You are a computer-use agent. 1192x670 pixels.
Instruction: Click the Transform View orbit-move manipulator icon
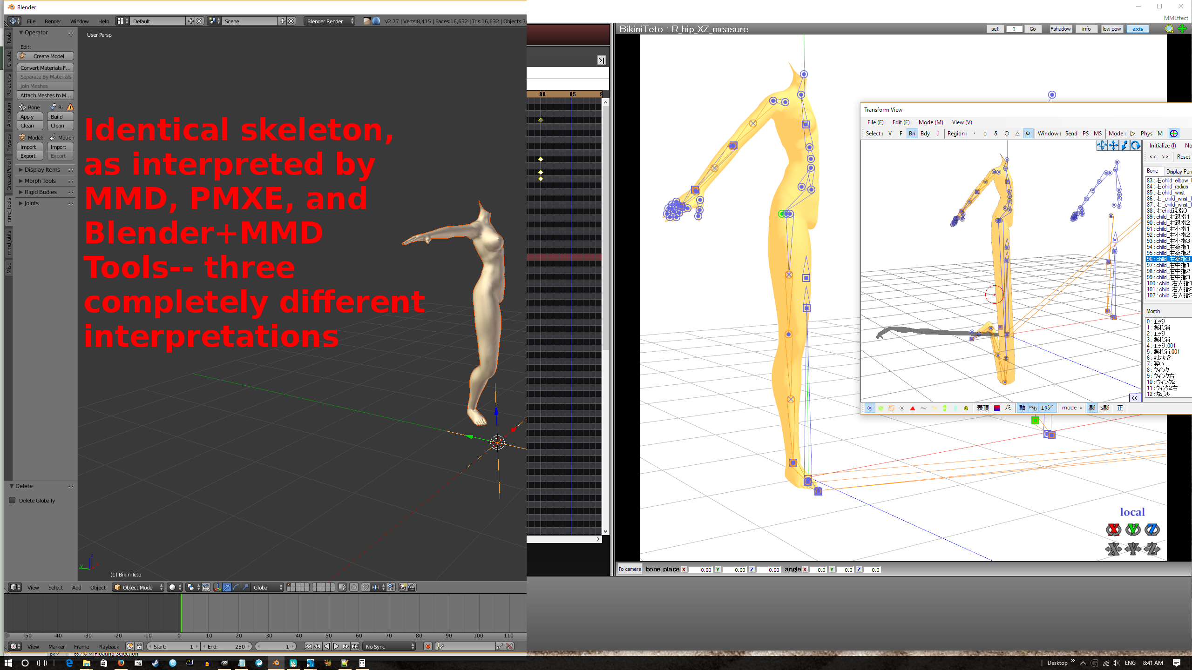(x=1102, y=146)
